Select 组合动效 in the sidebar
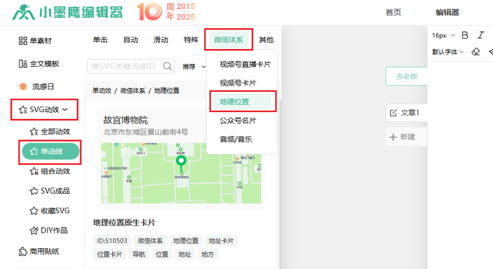This screenshot has height=269, width=493. 50,172
